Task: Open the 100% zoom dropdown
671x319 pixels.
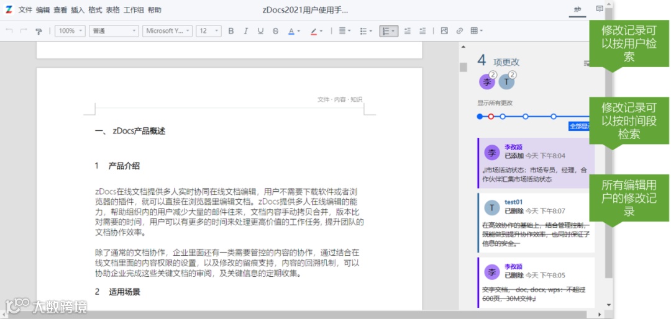Action: (70, 31)
